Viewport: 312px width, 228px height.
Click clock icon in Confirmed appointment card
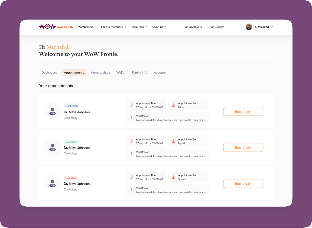131,105
